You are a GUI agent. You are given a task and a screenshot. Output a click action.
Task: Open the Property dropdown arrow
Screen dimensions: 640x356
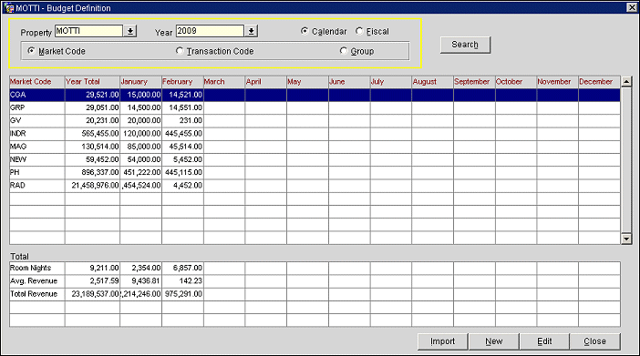click(130, 31)
